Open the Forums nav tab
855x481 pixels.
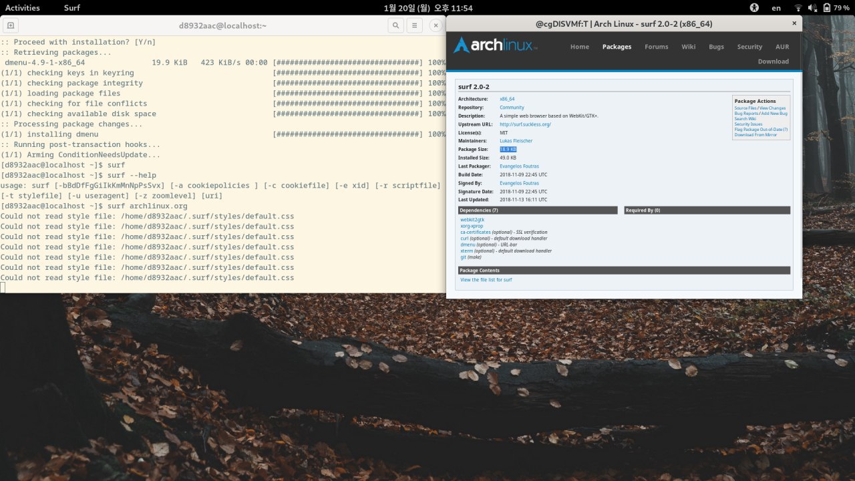(x=657, y=47)
